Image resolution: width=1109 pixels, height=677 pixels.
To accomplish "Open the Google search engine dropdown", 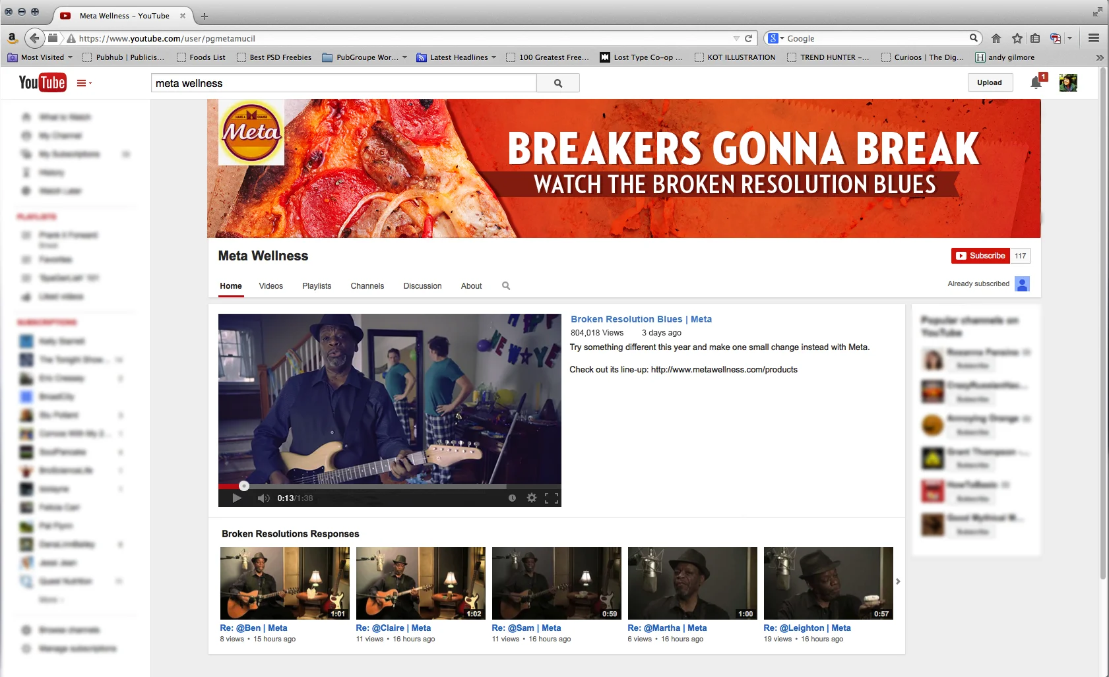I will coord(776,38).
